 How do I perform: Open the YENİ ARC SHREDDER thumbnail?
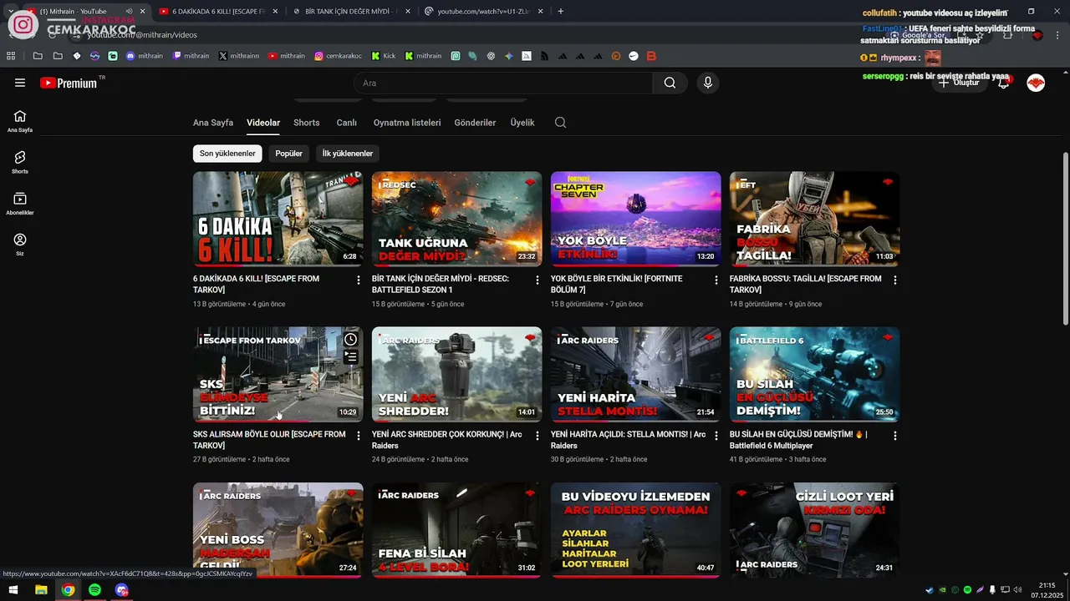click(456, 375)
